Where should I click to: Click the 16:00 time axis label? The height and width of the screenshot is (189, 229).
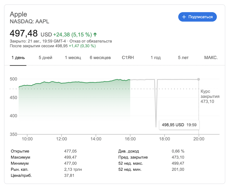[x=130, y=139]
